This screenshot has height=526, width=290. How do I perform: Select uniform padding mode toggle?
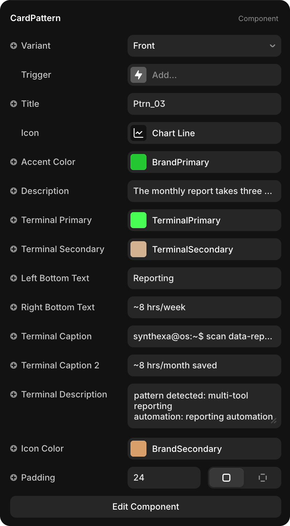[x=226, y=478]
